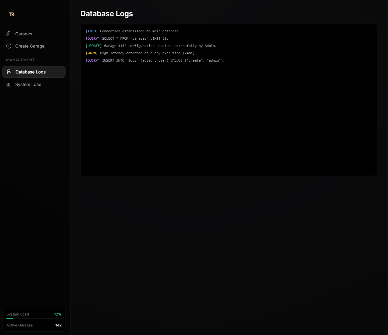Viewport: 388px width, 335px height.
Task: Click the [INFO] connection established log line
Action: (x=133, y=31)
